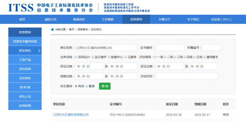Viewport: 246px width, 121px height.
Task: Select 工具产品 in the sidebar
Action: click(x=25, y=60)
